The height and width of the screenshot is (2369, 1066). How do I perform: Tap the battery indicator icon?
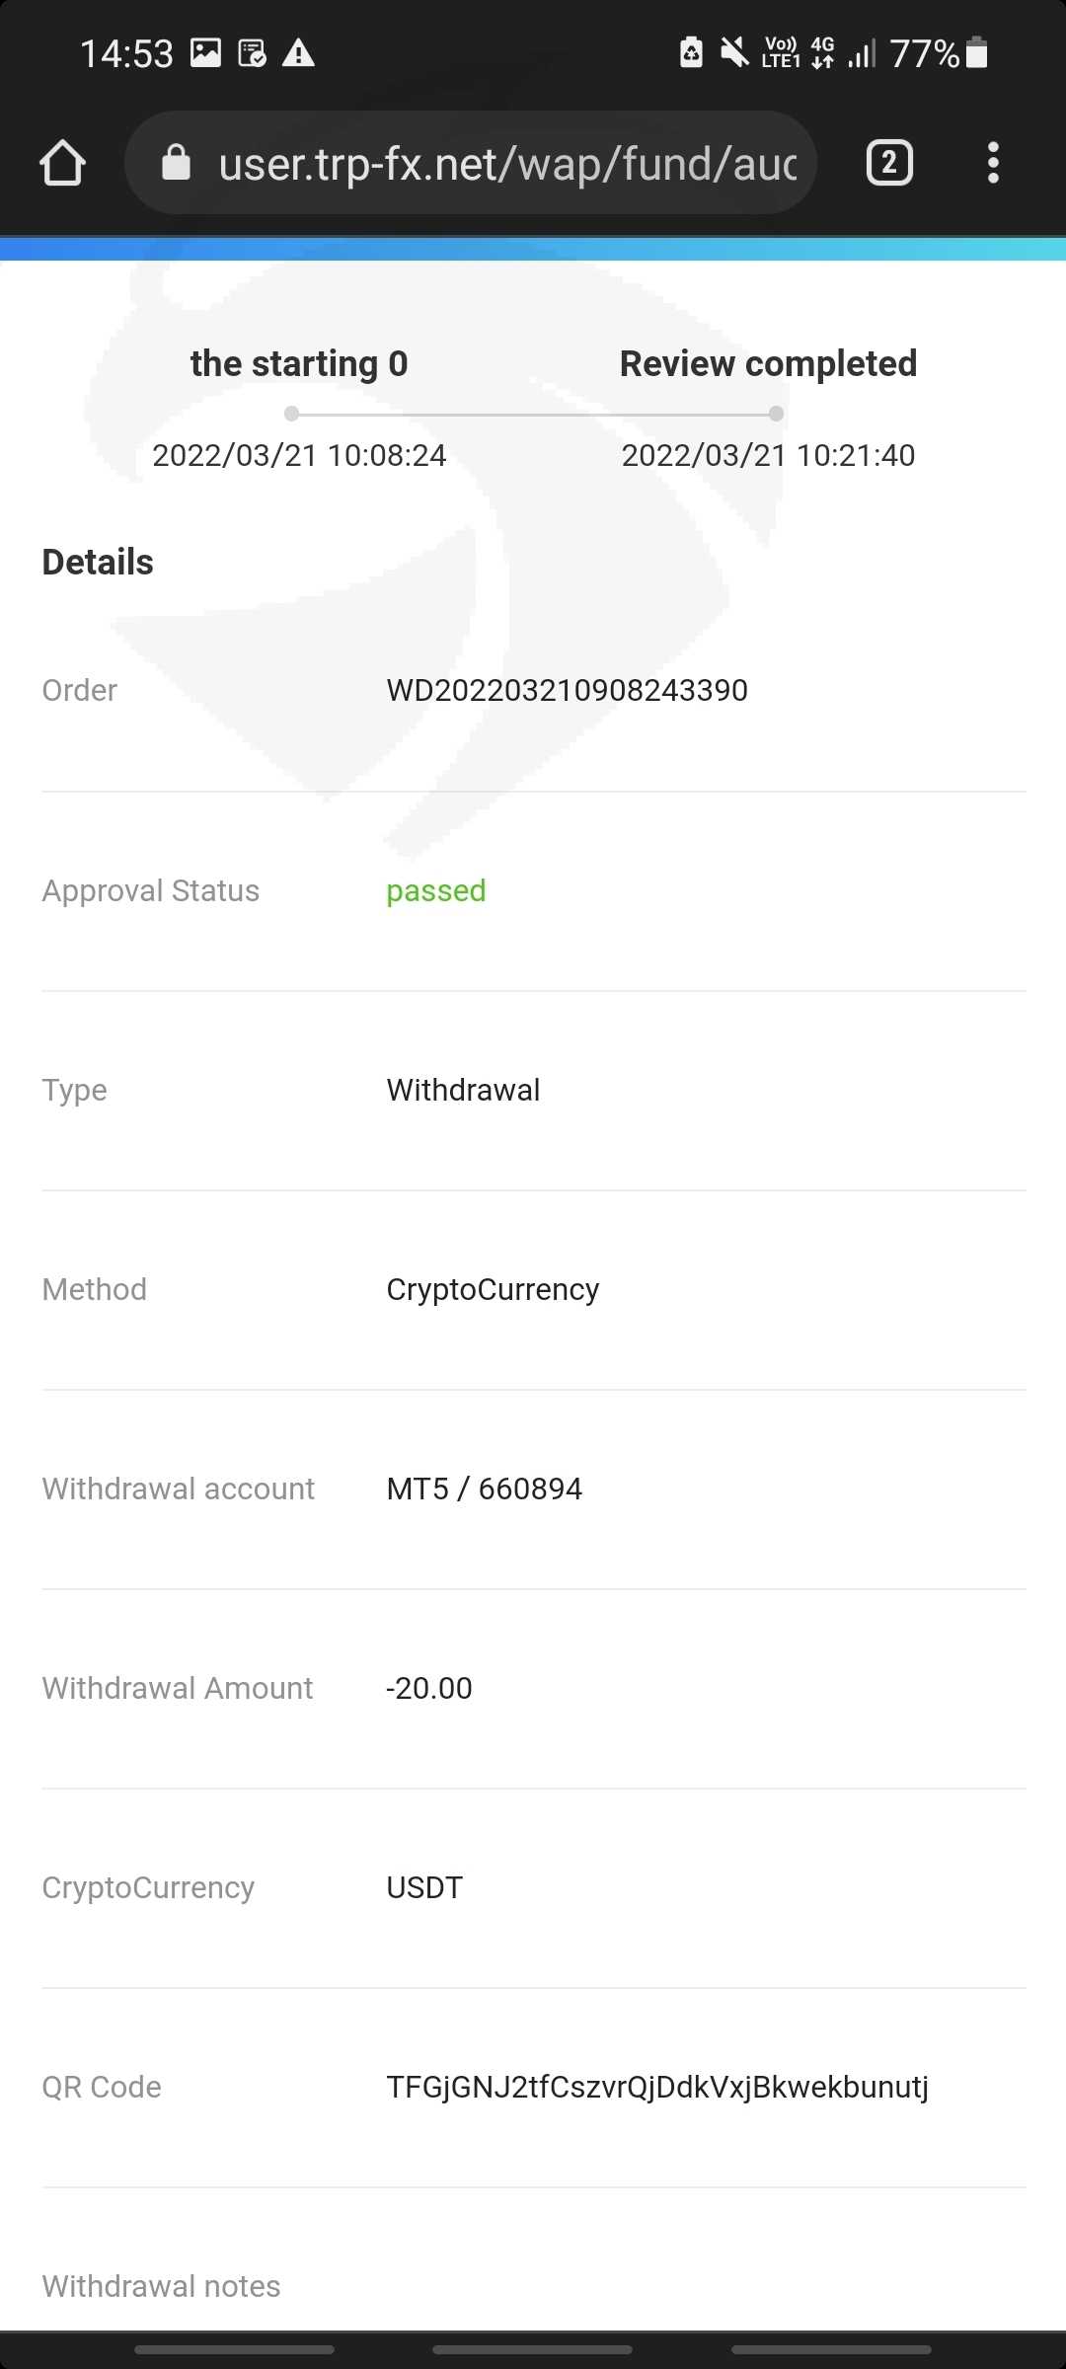tap(976, 52)
